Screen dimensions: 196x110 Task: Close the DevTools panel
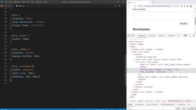pyautogui.click(x=194, y=35)
